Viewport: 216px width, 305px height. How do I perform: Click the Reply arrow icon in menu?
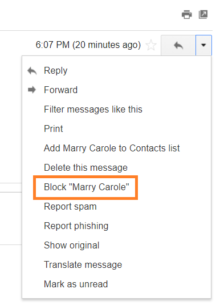click(x=32, y=71)
